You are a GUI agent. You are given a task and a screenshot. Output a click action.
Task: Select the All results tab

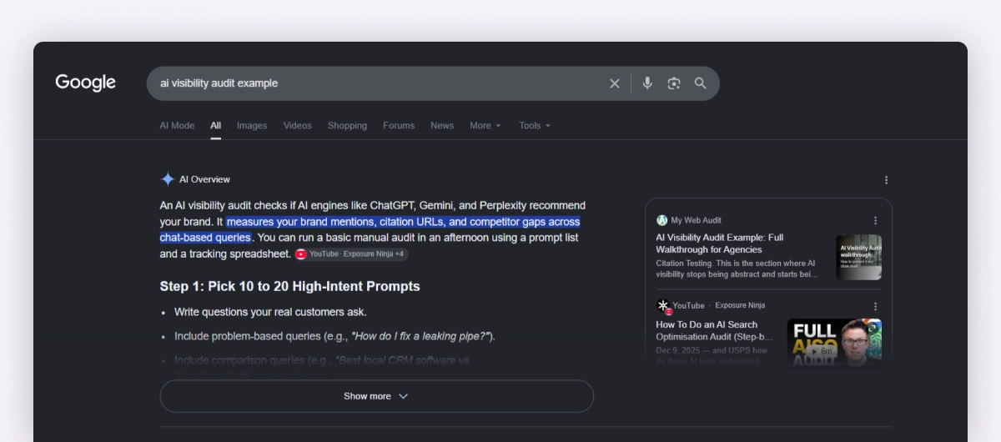coord(215,125)
